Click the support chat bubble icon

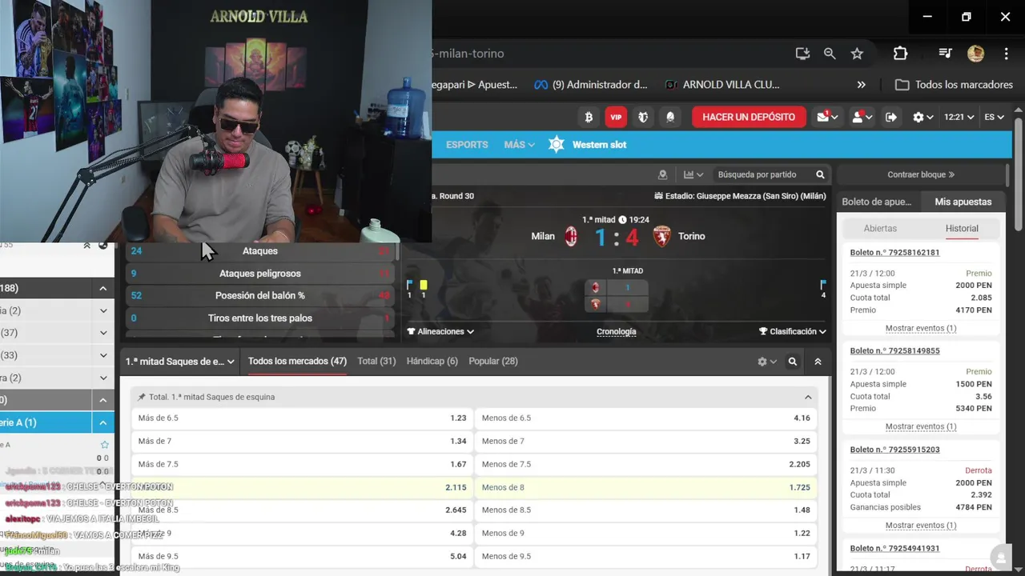[x=999, y=558]
